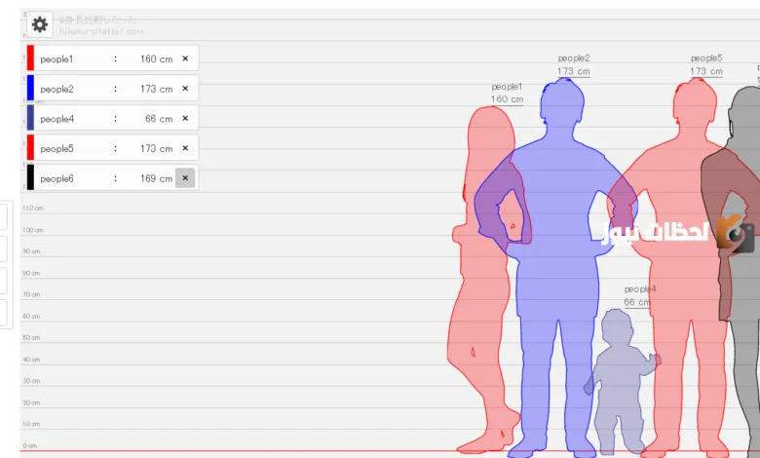Click the red woman silhouette people1

coord(482,292)
